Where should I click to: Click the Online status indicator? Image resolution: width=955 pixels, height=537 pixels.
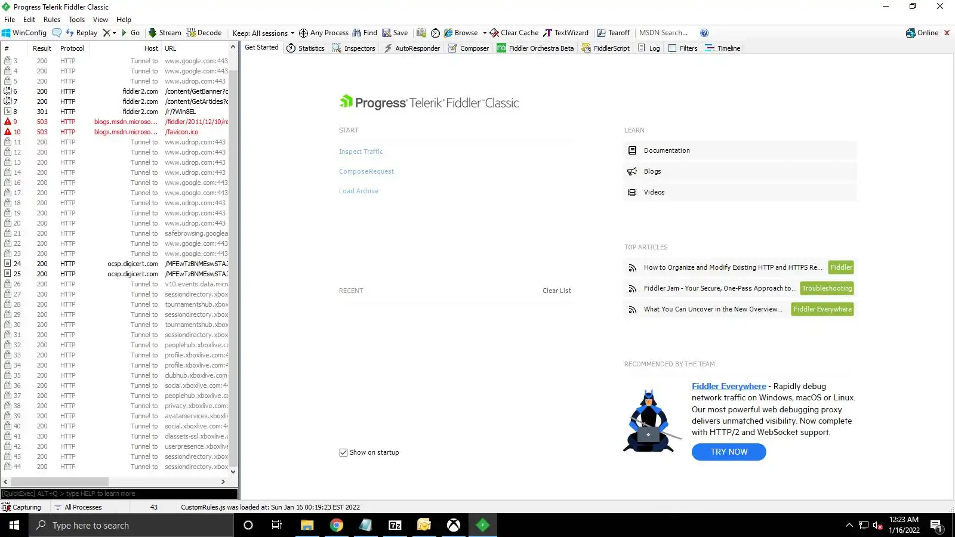[922, 33]
